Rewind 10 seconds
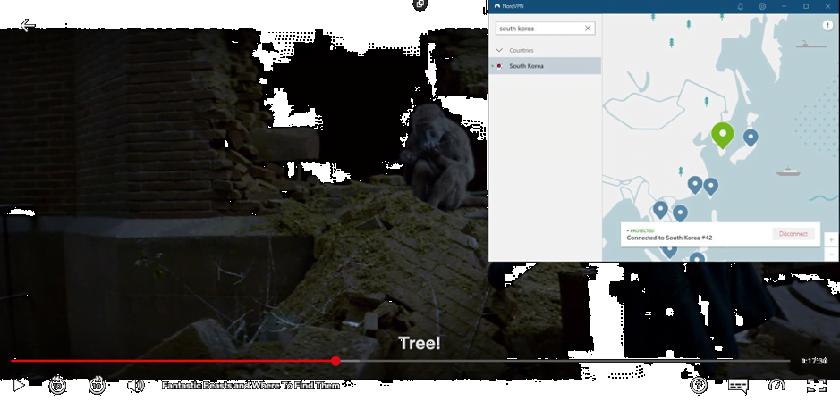The image size is (840, 409). point(58,385)
